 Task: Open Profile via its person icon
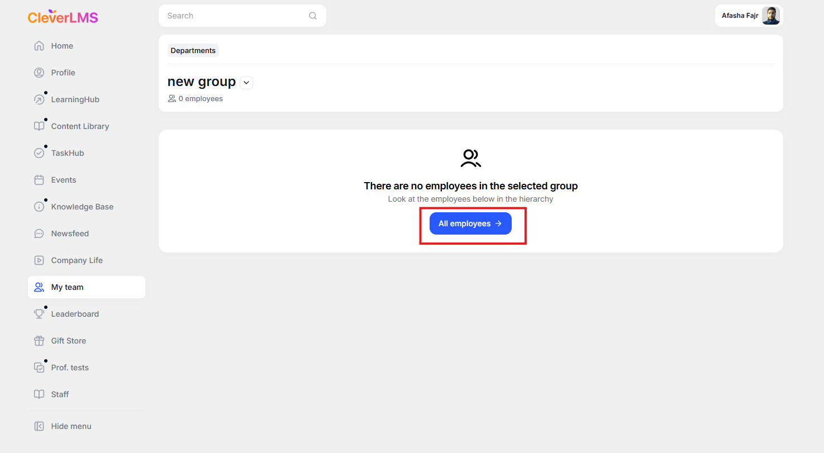pos(39,73)
